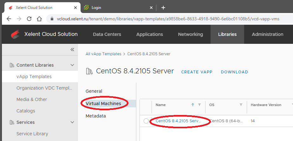293x141 pixels.
Task: Close the Xelent Cloud Solution browser tab
Action: coord(75,8)
